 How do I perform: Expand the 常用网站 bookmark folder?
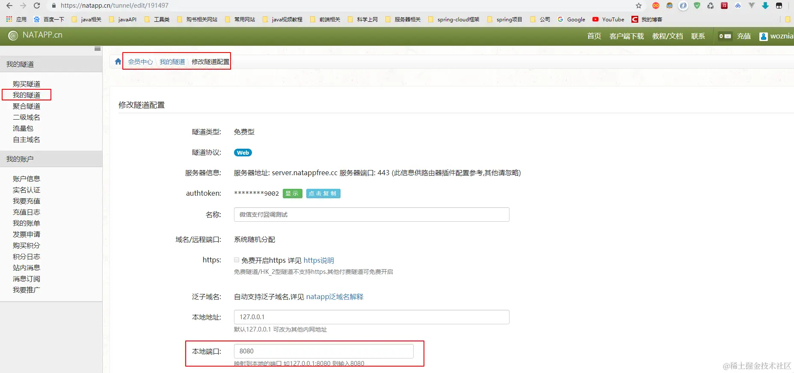coord(240,19)
